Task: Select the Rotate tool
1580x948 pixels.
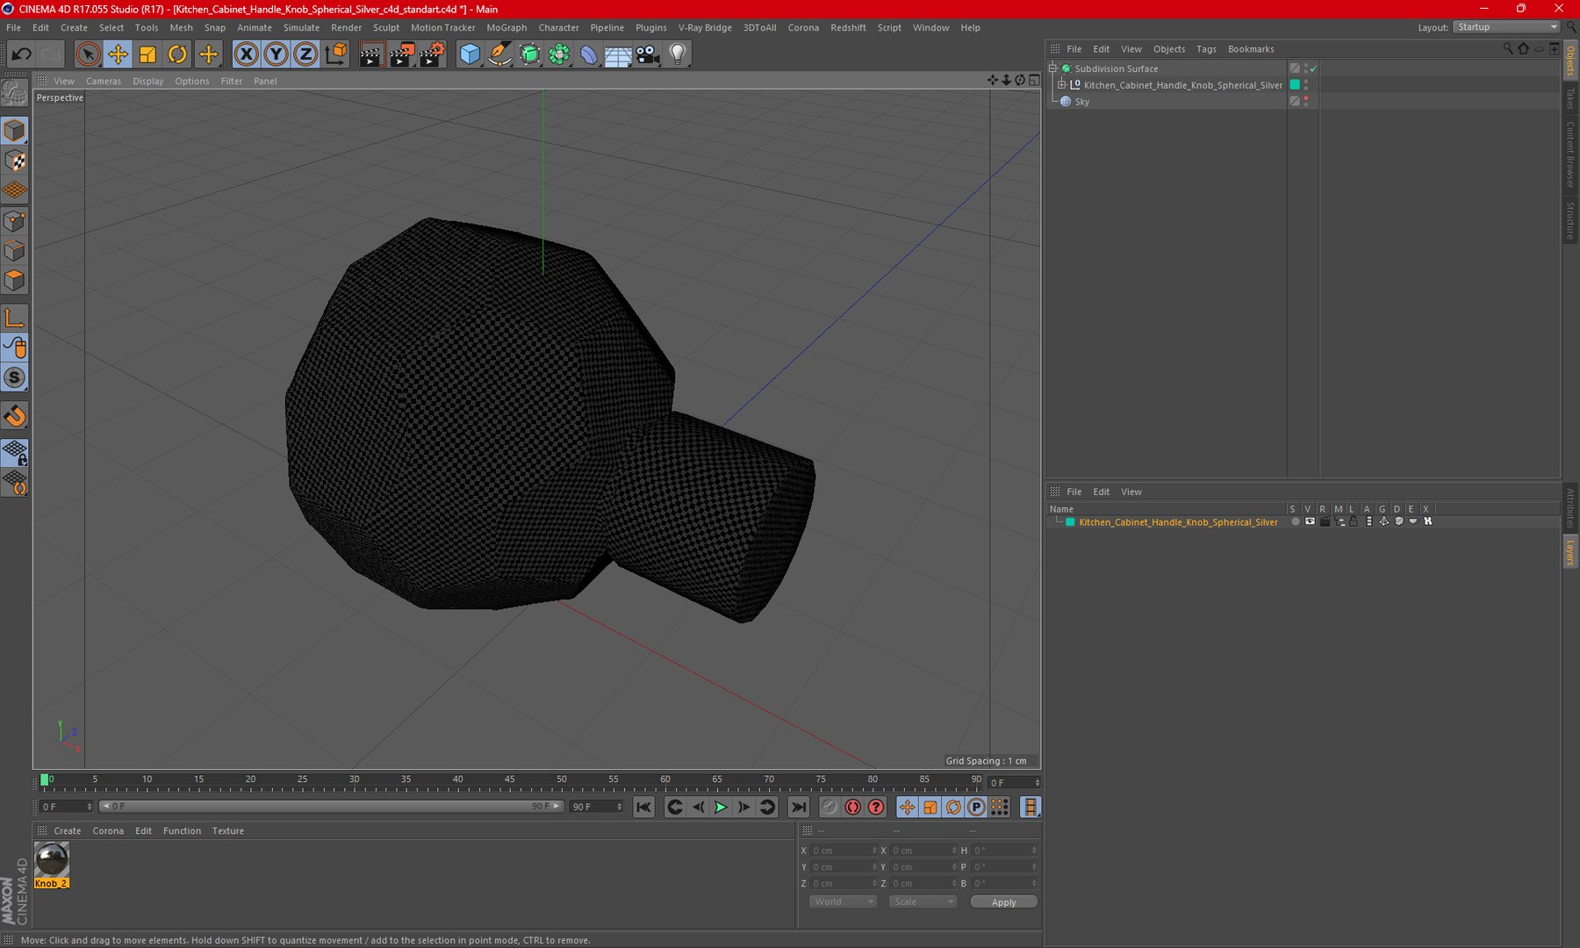Action: pyautogui.click(x=177, y=54)
